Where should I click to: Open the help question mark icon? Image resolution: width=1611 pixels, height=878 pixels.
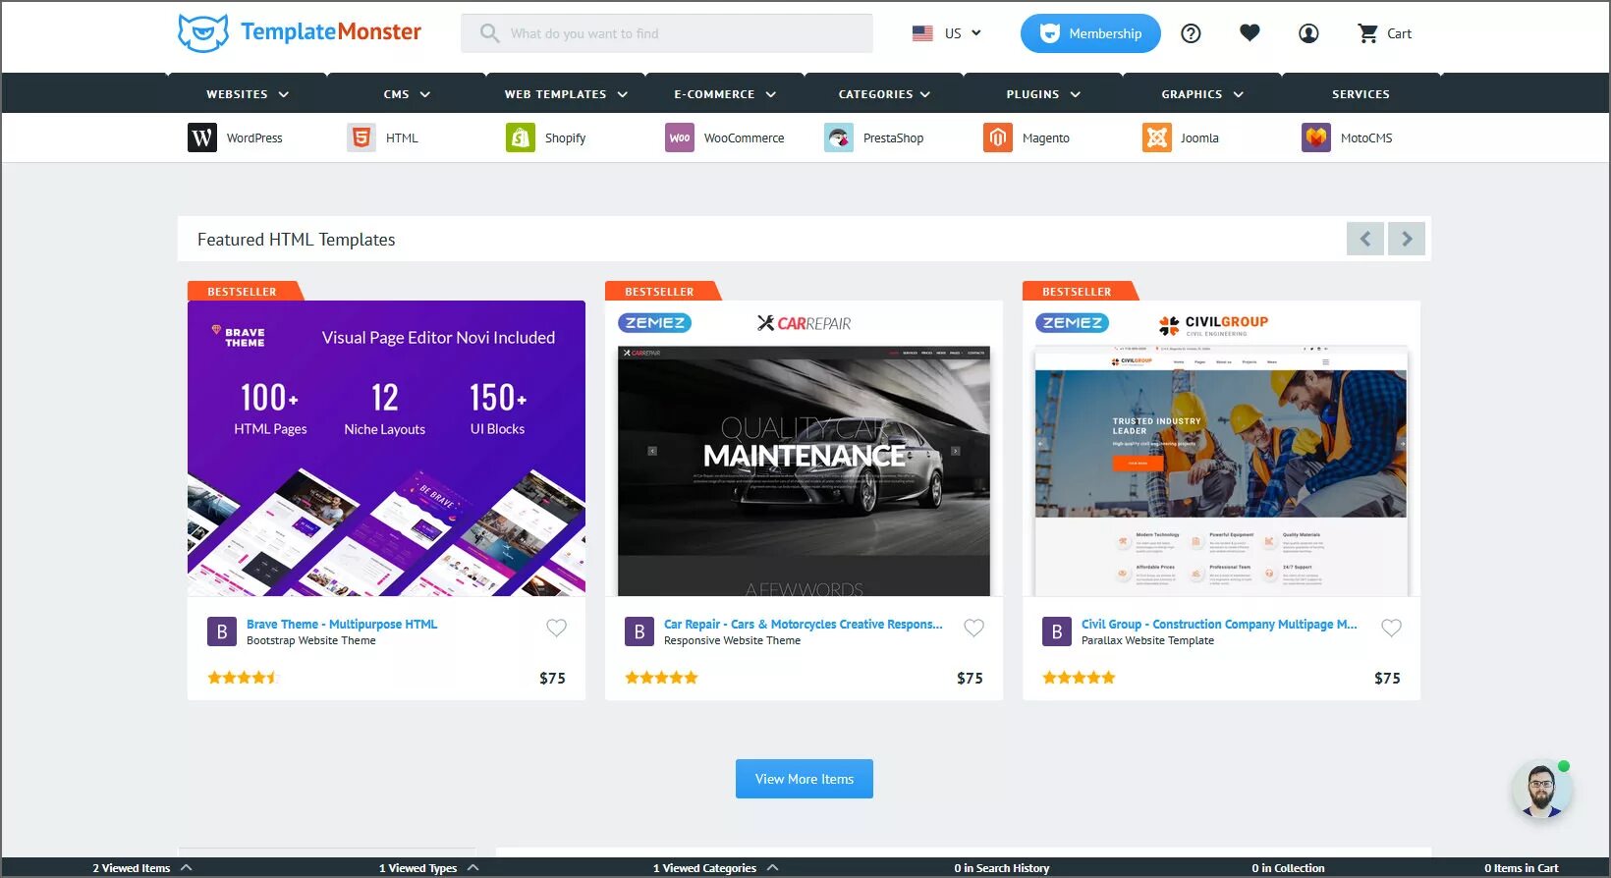pos(1191,33)
